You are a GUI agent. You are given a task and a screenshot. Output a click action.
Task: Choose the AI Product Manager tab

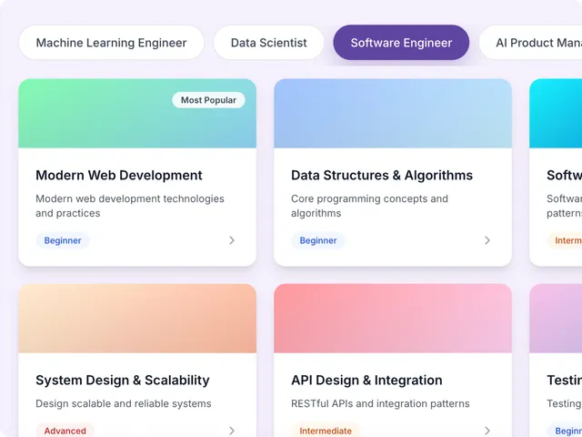coord(531,43)
